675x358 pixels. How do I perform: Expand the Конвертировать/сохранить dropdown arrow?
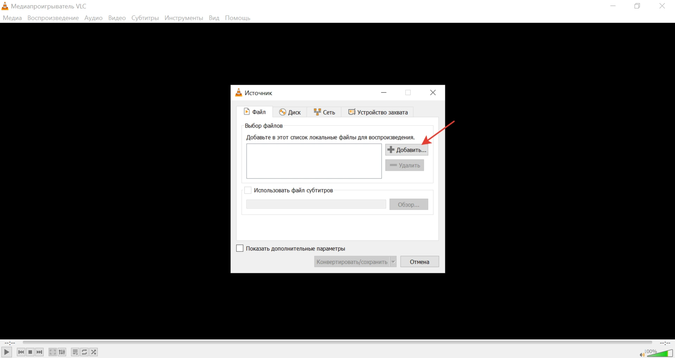393,262
